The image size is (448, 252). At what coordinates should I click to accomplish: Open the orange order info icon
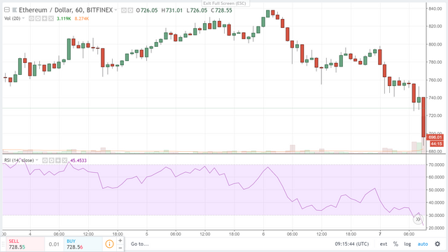tap(109, 244)
